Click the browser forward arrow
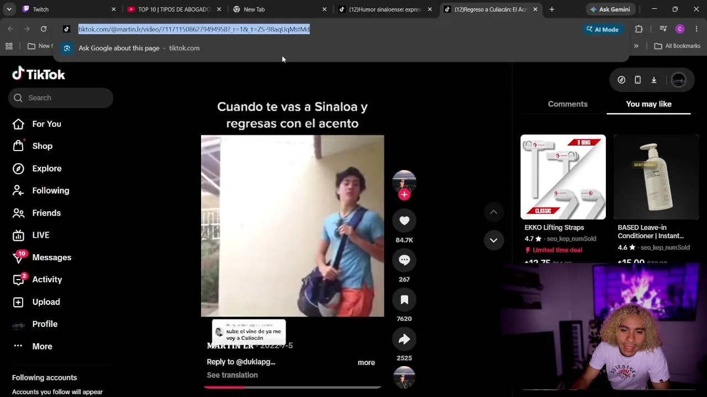Viewport: 707px width, 397px height. (27, 29)
